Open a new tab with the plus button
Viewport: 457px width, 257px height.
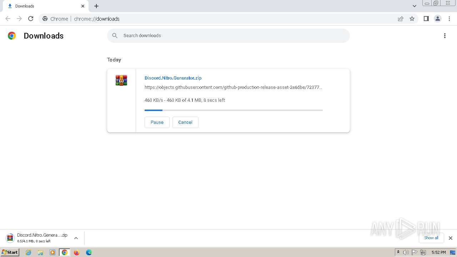pyautogui.click(x=96, y=6)
